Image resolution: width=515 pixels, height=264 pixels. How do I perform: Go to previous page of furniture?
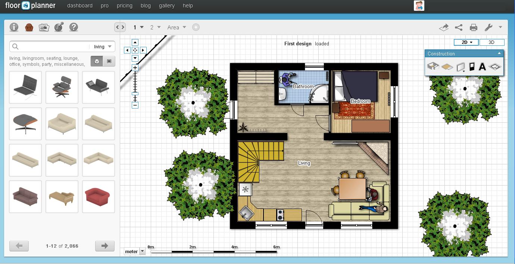[x=19, y=246]
